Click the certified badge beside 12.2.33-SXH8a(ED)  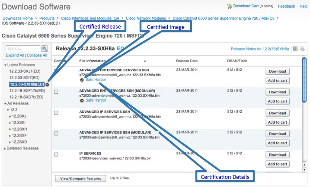point(47,85)
